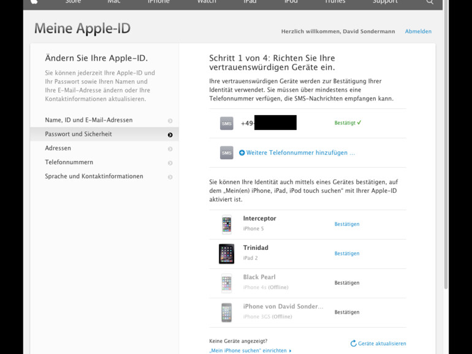Viewport: 472px width, 354px height.
Task: Click the SMS icon beside +49 number
Action: click(227, 123)
